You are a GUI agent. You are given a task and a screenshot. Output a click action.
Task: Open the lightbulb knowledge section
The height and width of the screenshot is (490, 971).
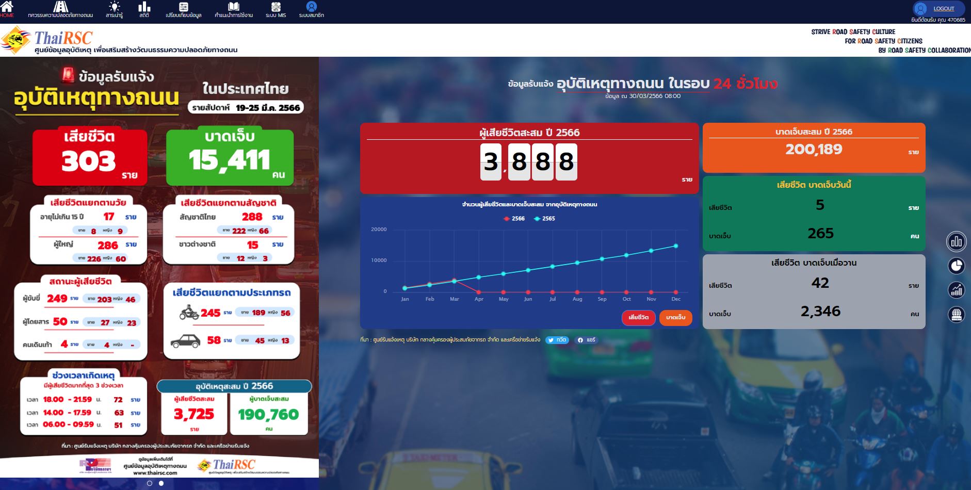[114, 7]
